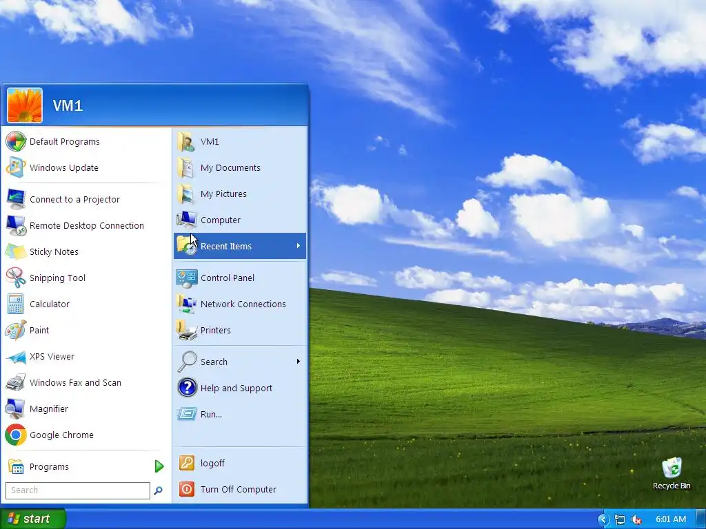Launch Remote Desktop Connection icon
Screen dimensions: 706x529
pos(16,225)
